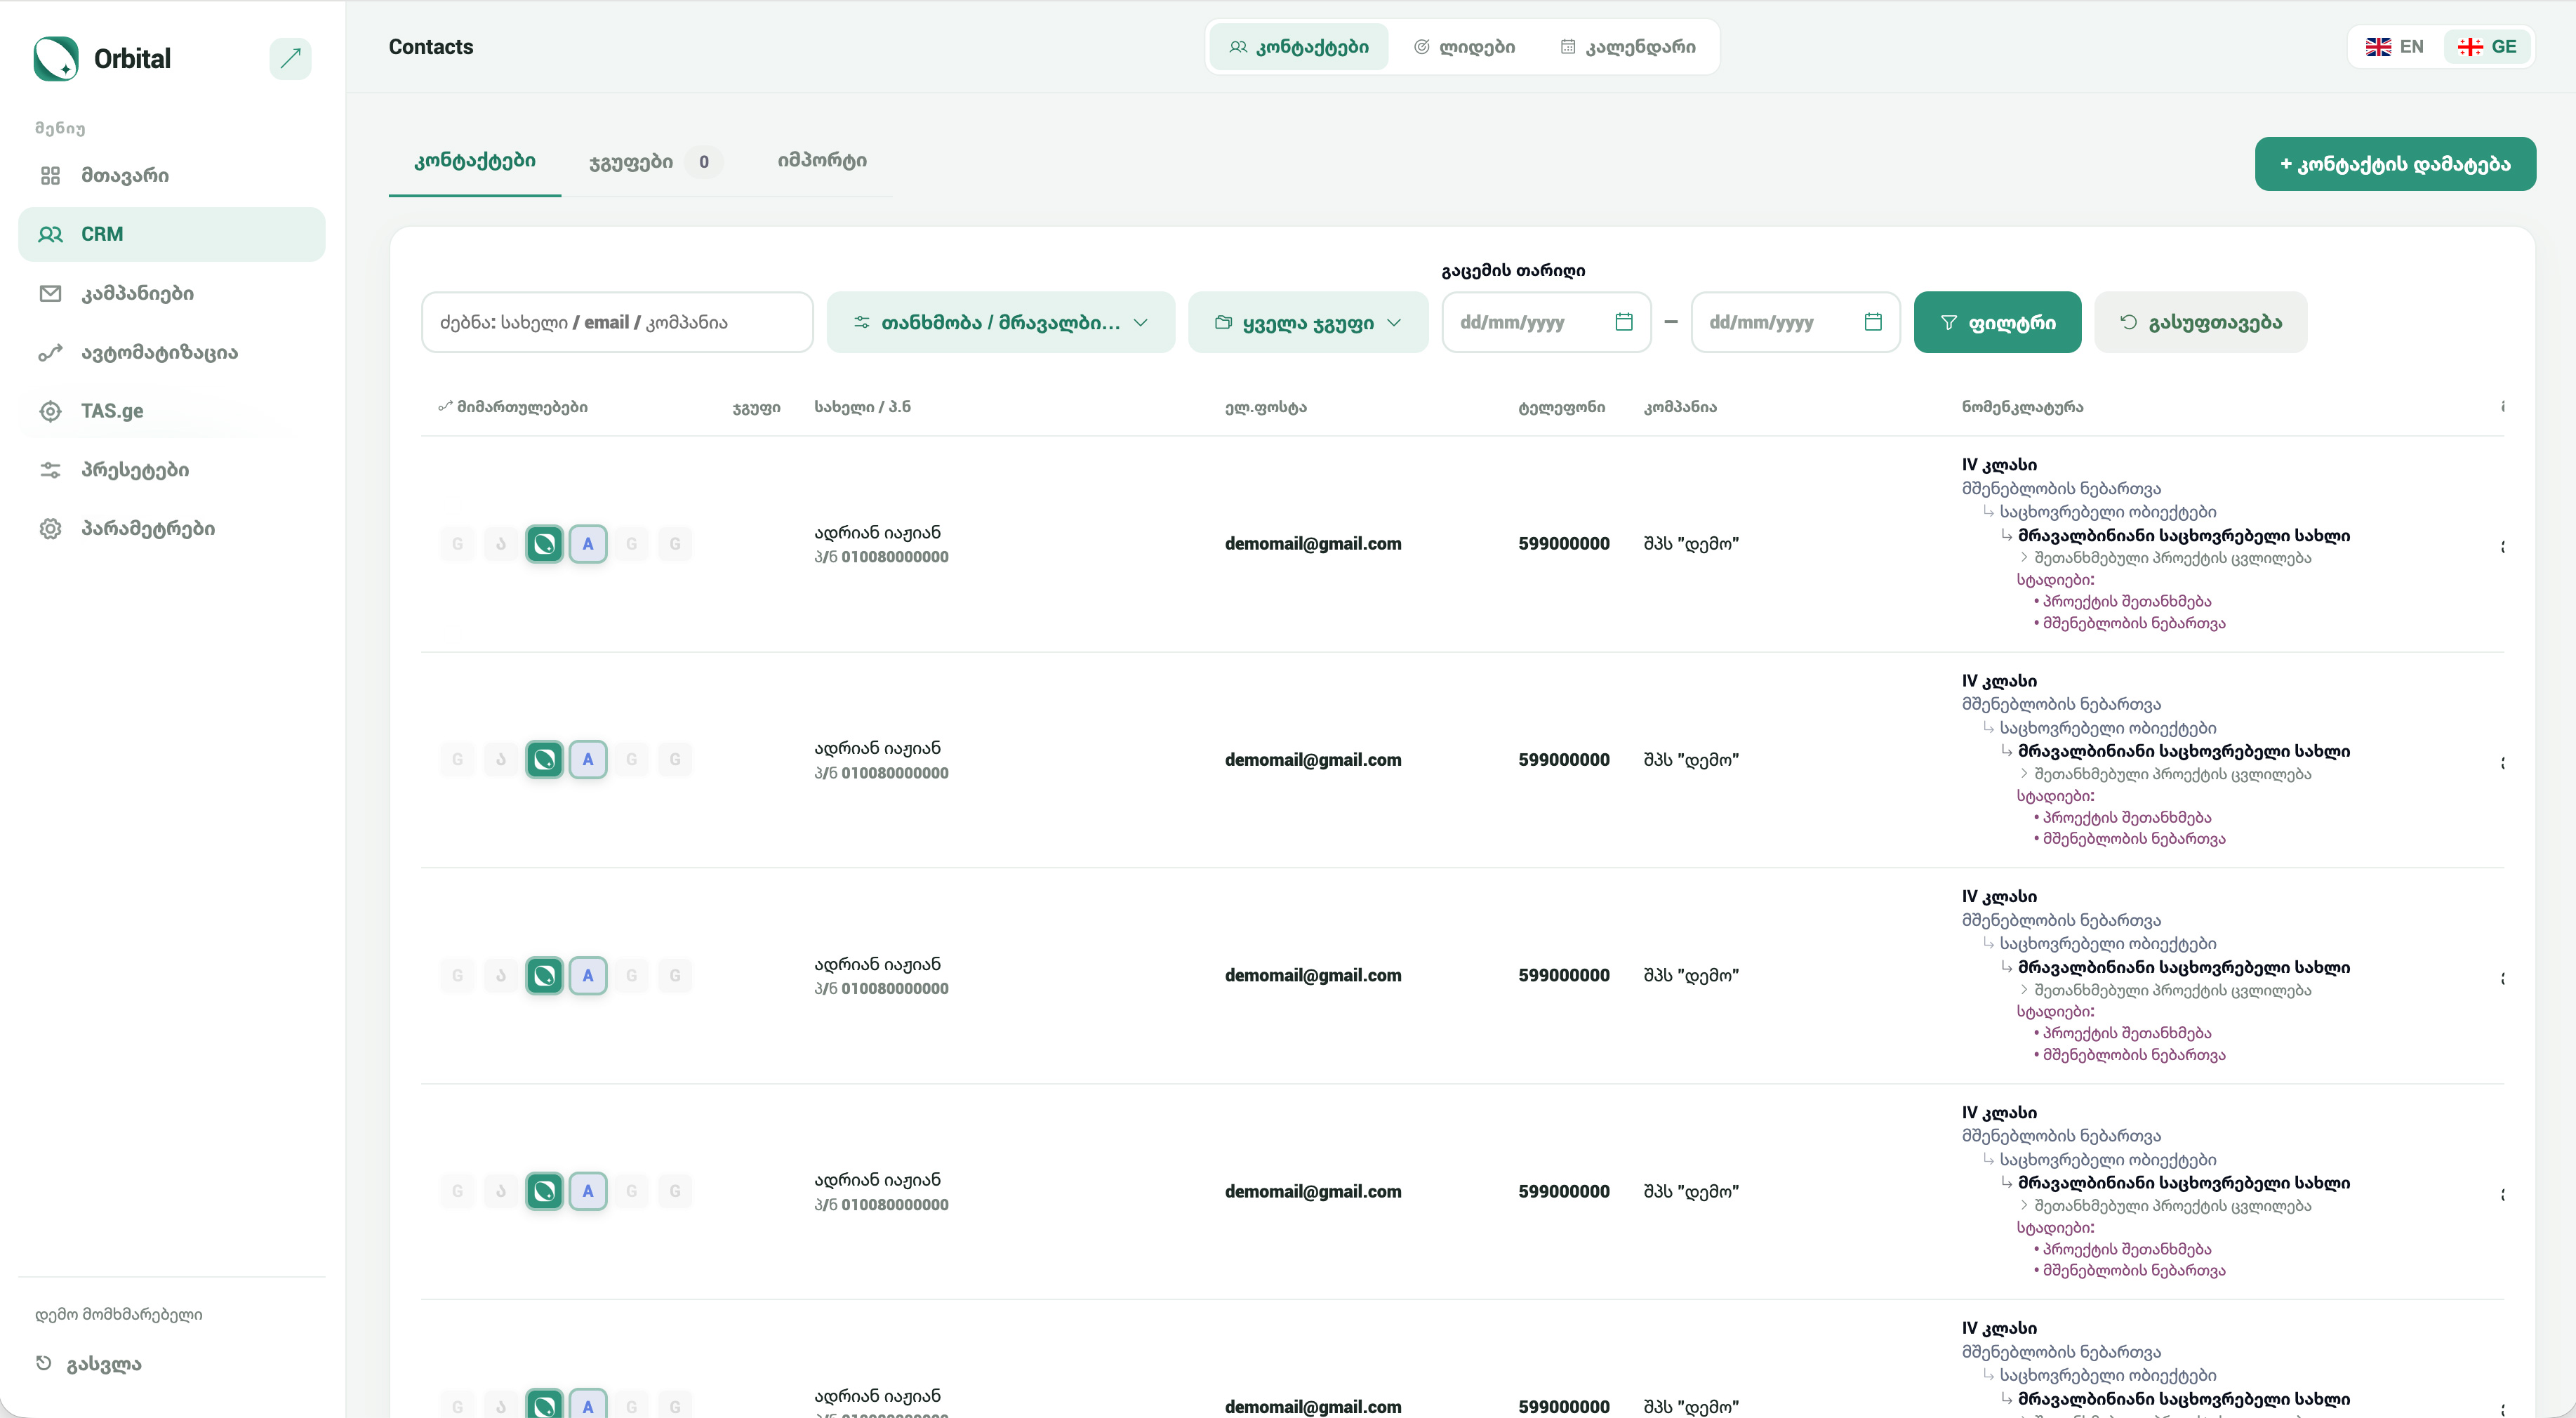
Task: Click the ტელეფონი column header
Action: [x=1561, y=407]
